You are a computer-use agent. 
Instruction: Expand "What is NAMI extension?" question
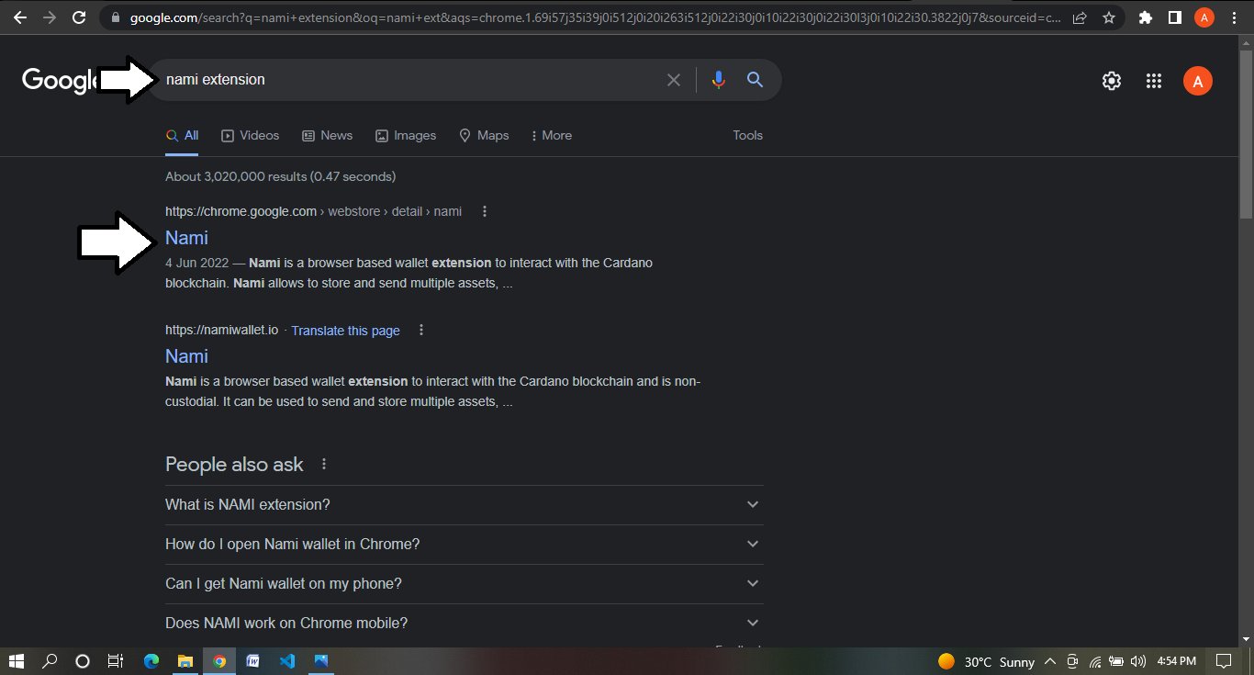tap(465, 504)
